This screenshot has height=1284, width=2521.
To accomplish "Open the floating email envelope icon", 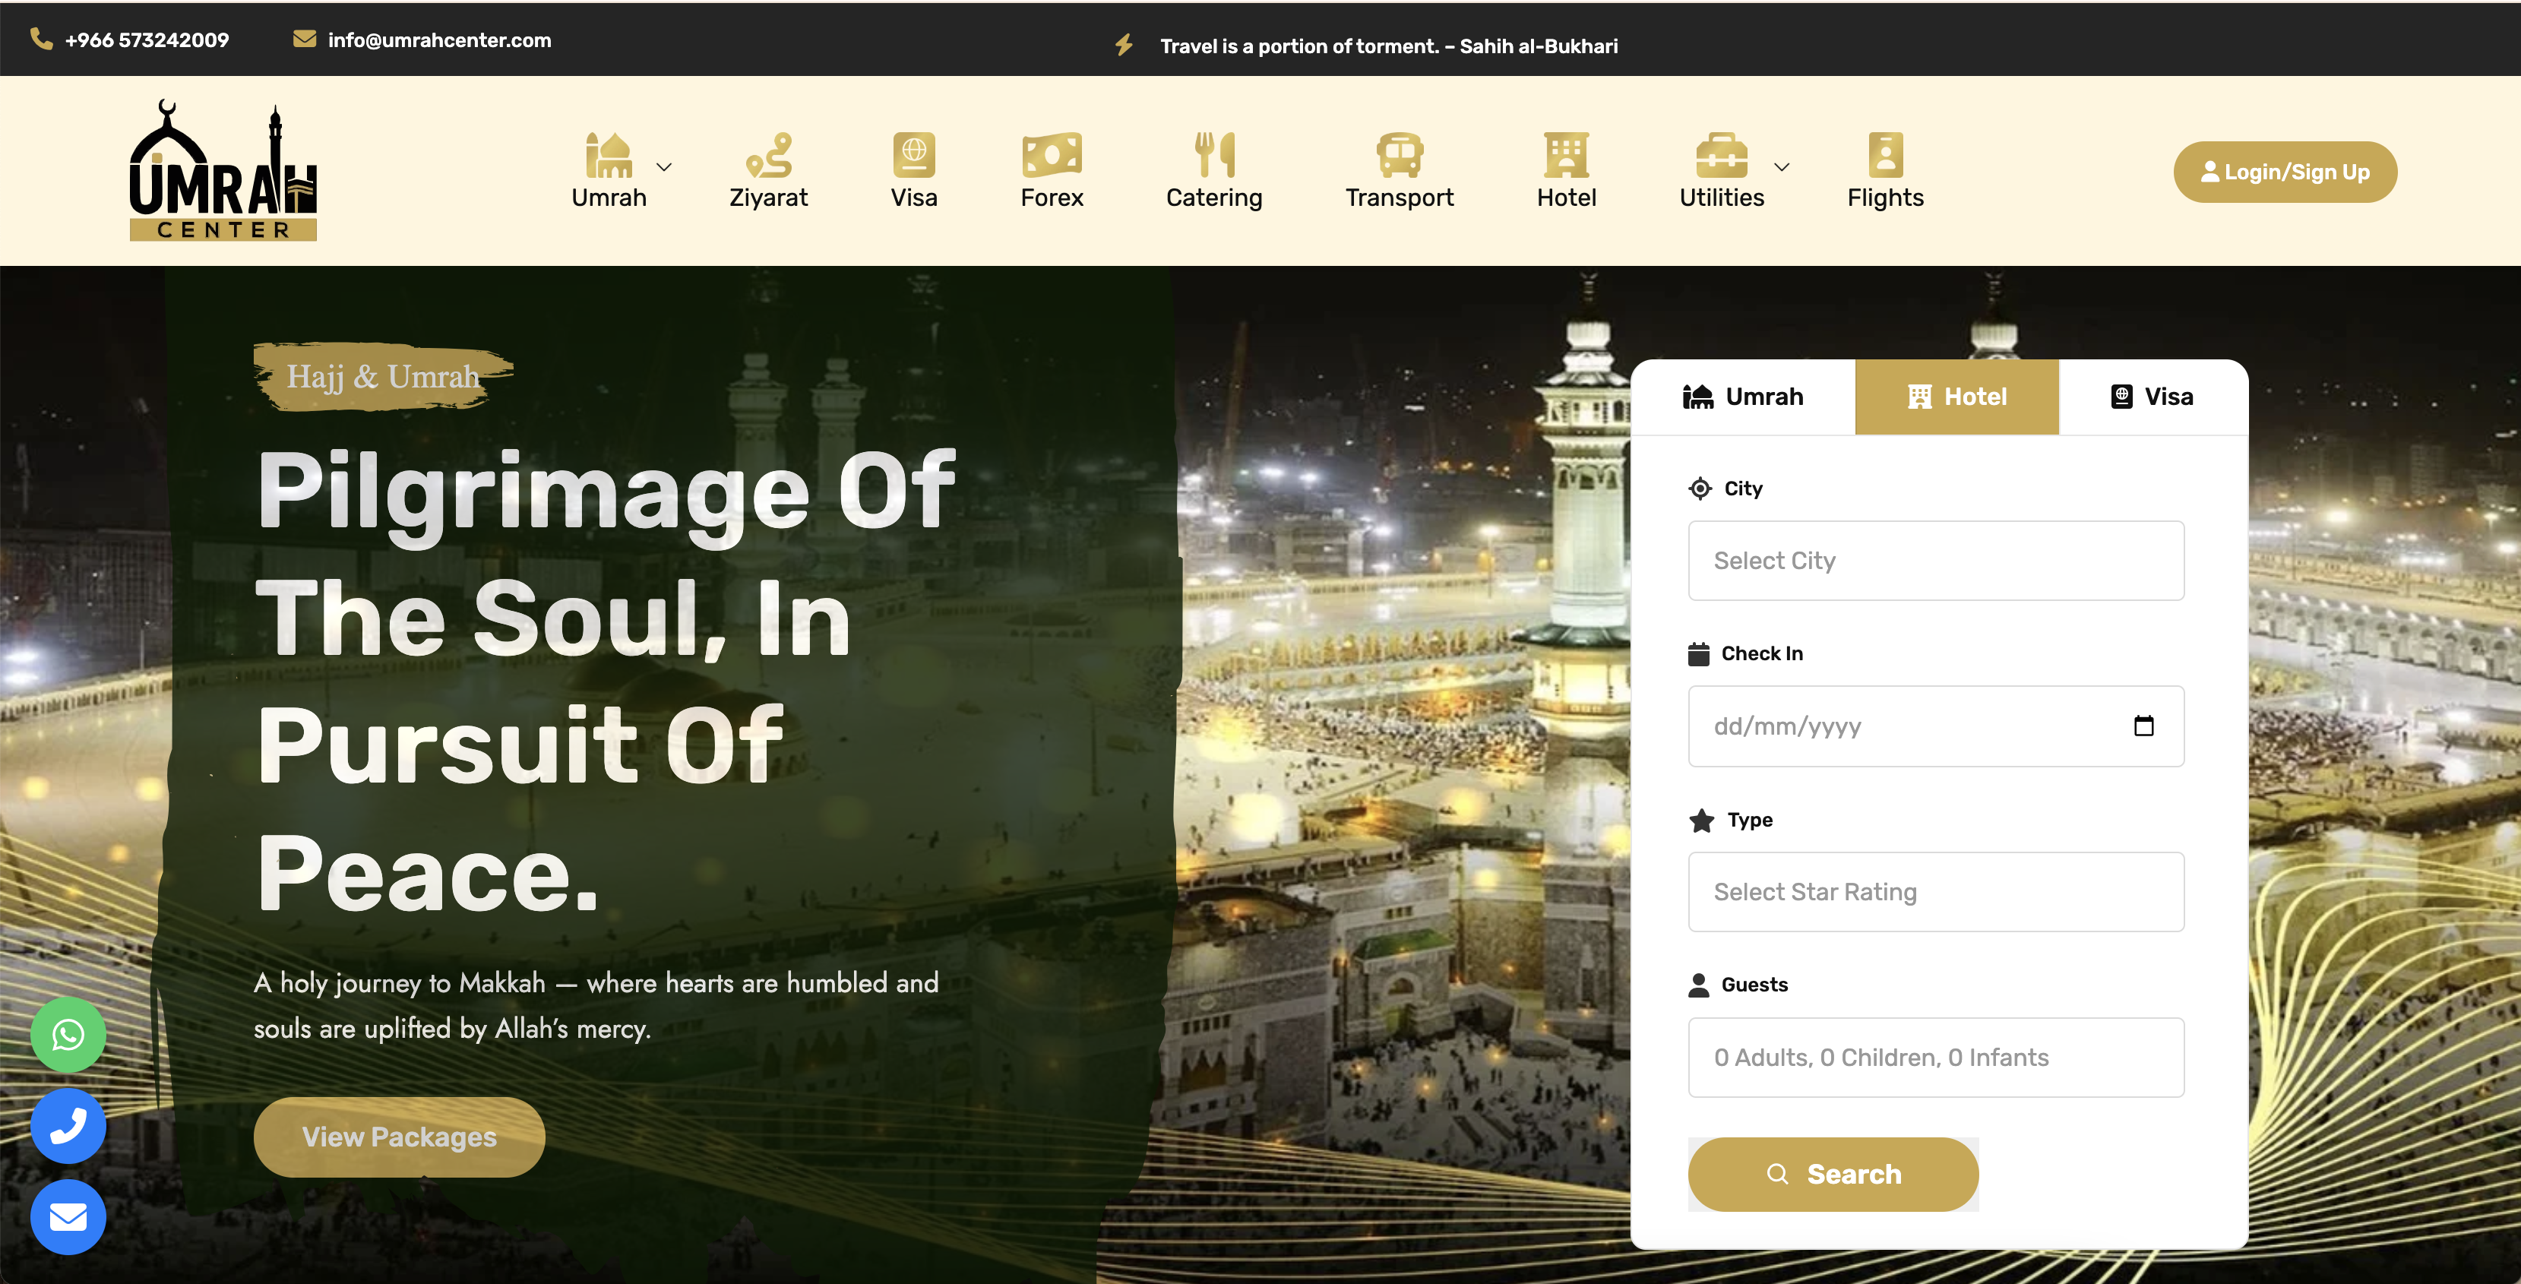I will (x=68, y=1216).
